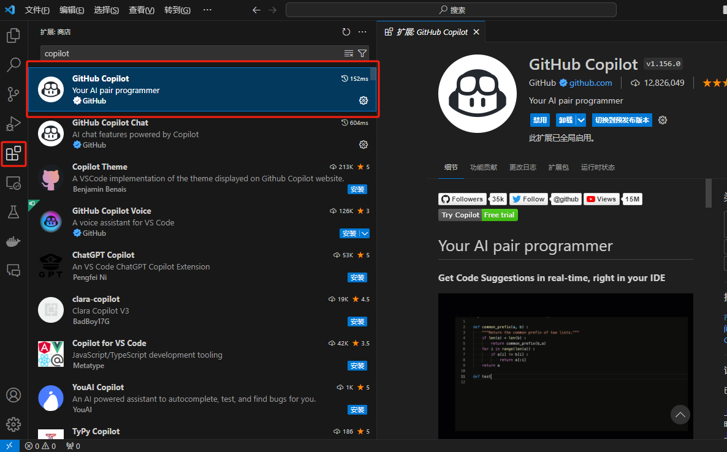The width and height of the screenshot is (727, 452).
Task: Click the title bar 搜索 command box
Action: coord(451,10)
